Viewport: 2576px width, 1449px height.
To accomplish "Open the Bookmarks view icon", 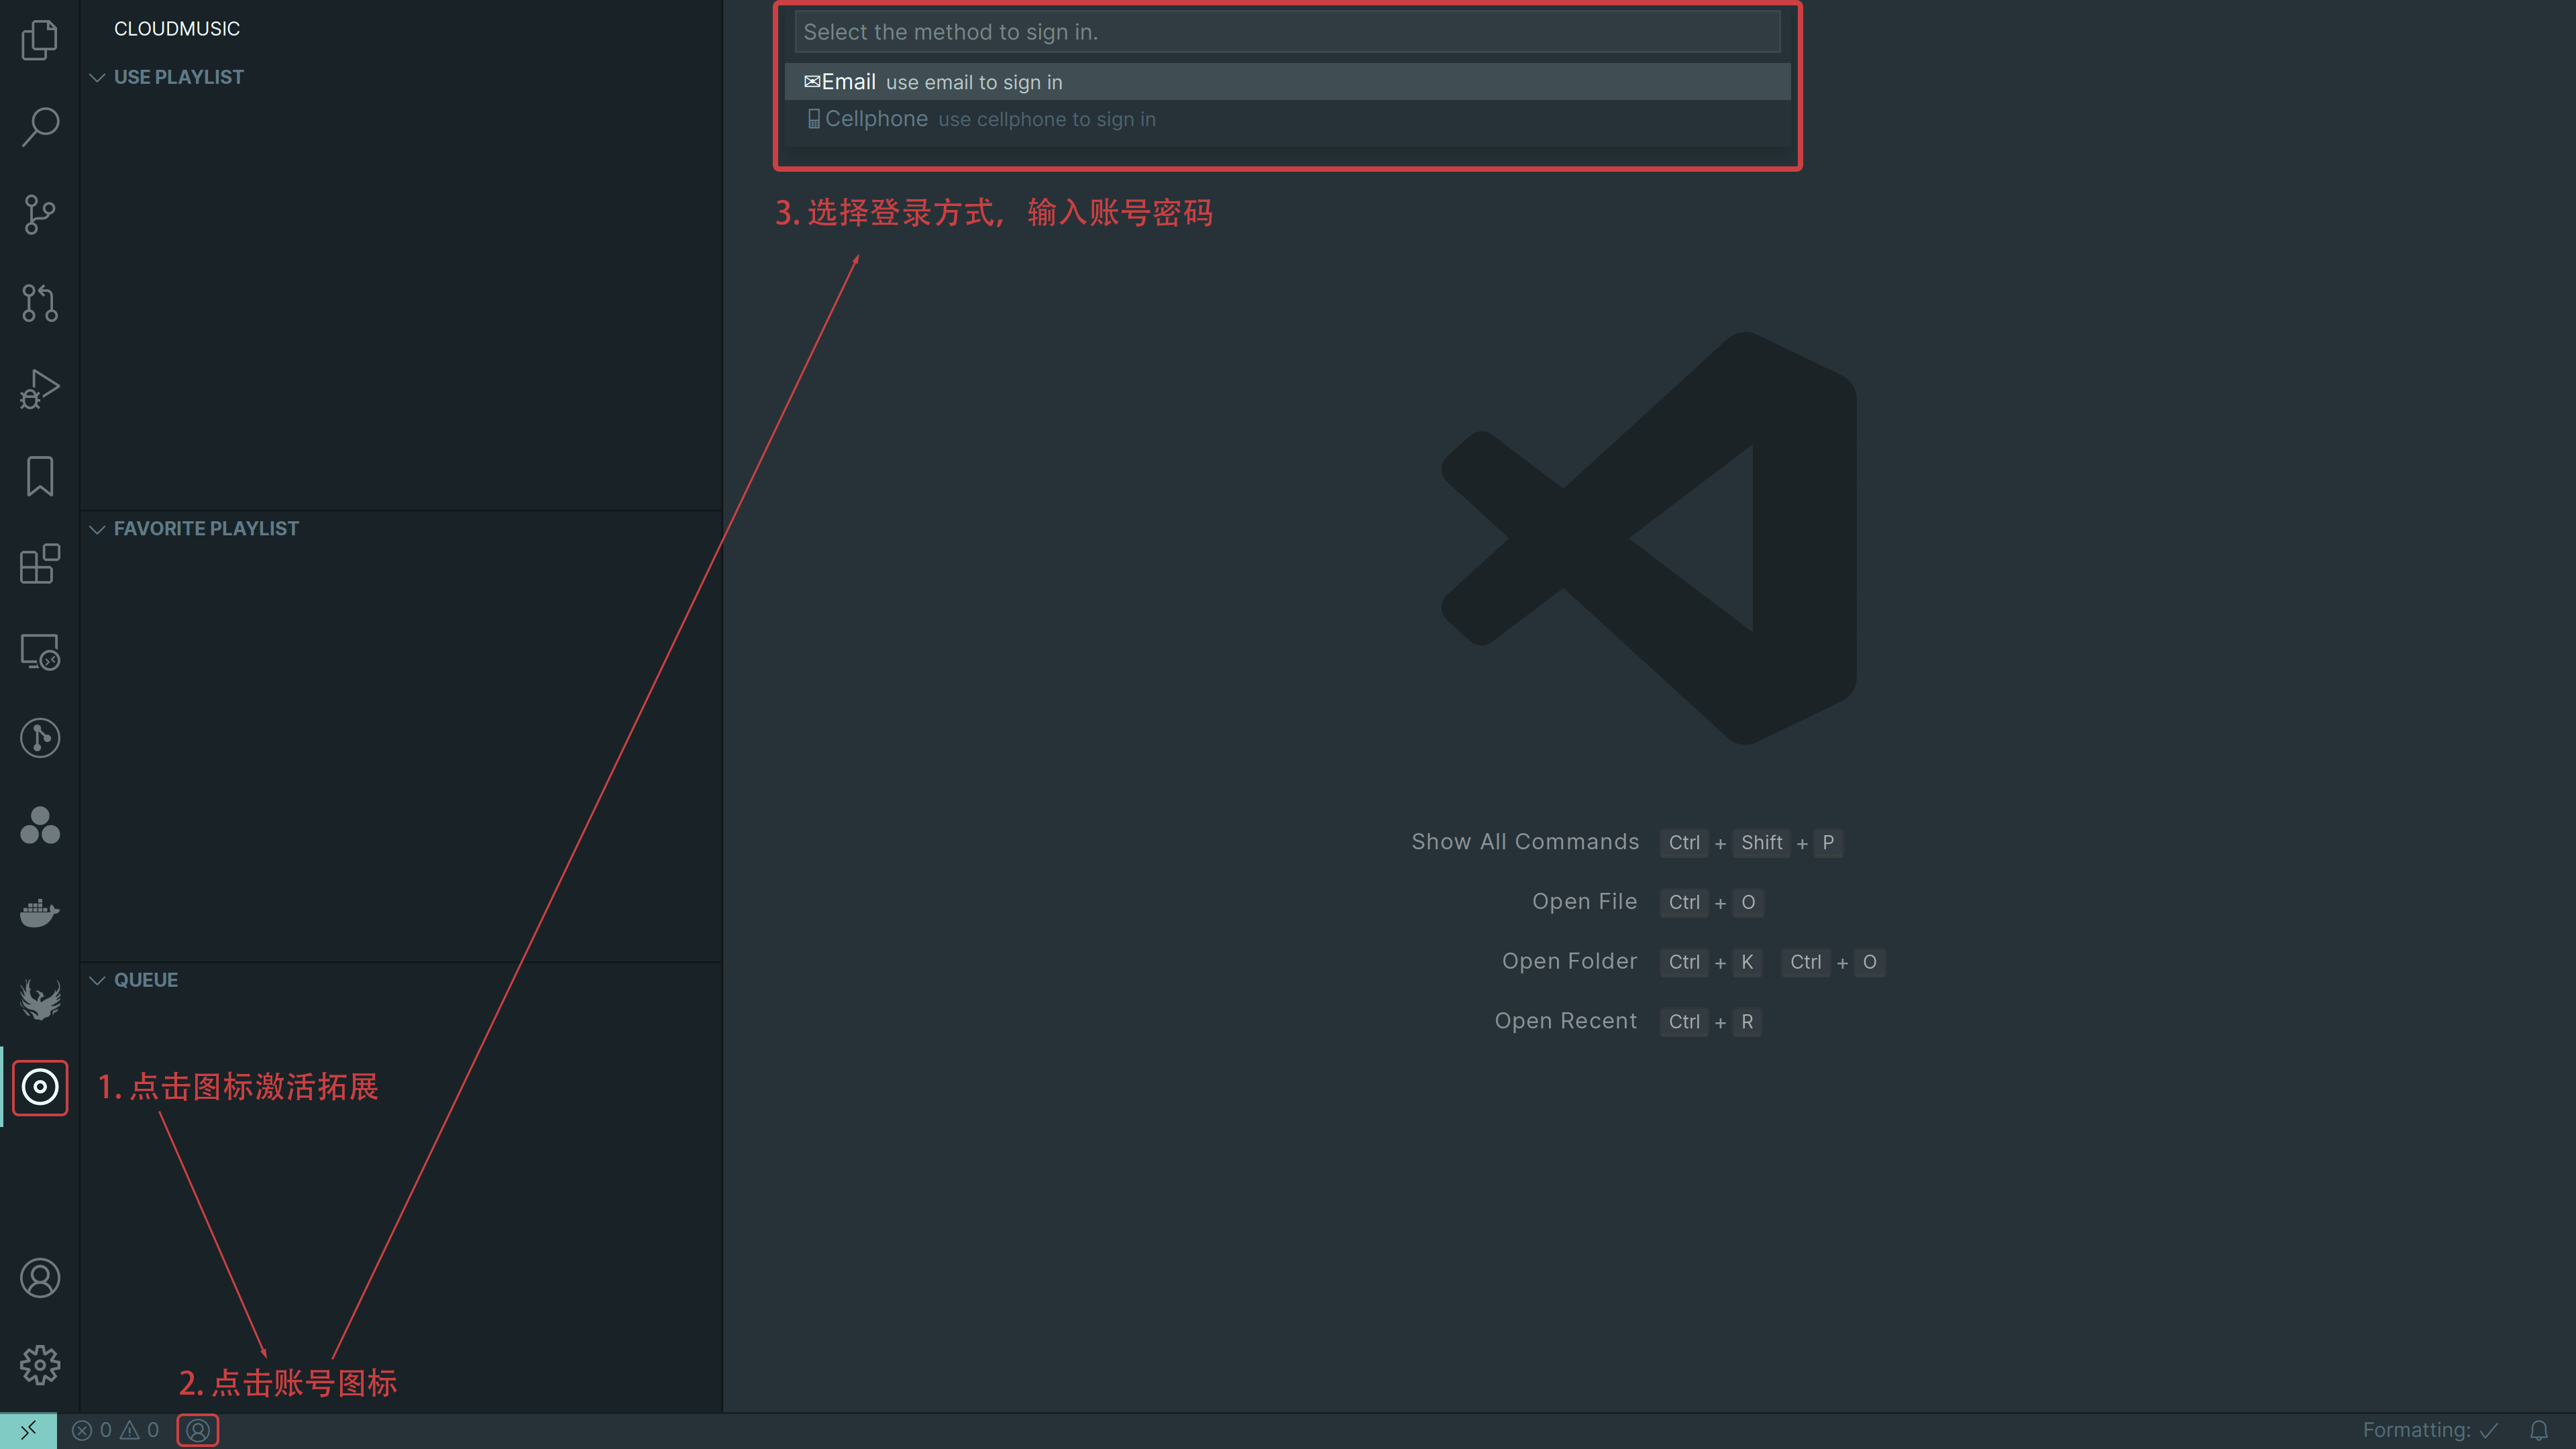I will click(x=40, y=476).
